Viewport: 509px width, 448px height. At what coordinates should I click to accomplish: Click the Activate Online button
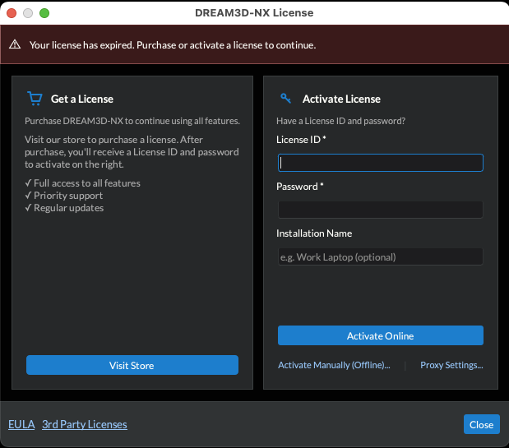381,335
